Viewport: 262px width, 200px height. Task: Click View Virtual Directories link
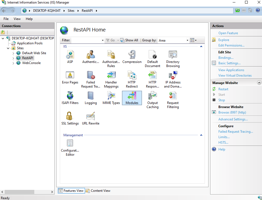click(235, 75)
